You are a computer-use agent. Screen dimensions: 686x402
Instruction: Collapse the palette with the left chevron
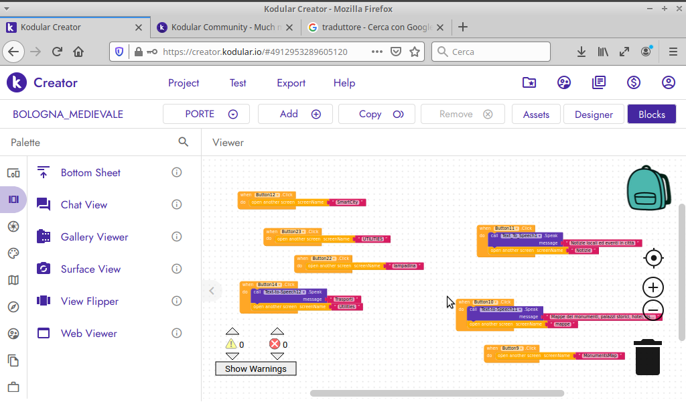tap(212, 291)
